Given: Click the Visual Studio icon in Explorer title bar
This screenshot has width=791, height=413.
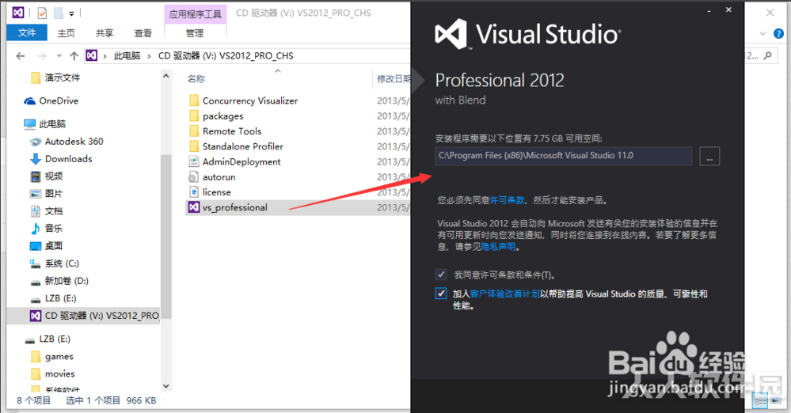Looking at the screenshot, I should (18, 13).
